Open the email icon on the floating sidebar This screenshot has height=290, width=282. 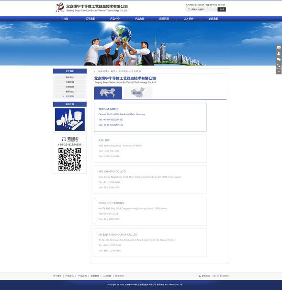pyautogui.click(x=279, y=48)
